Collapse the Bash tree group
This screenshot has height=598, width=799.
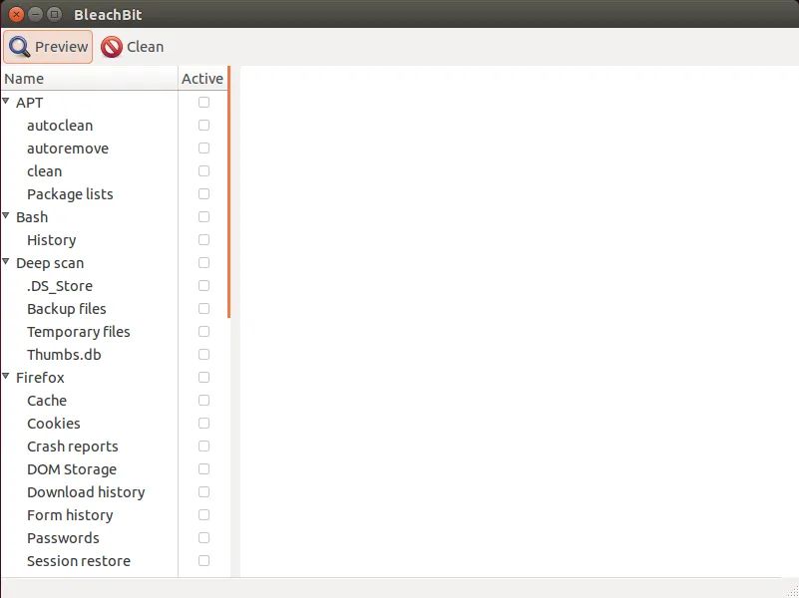point(6,216)
